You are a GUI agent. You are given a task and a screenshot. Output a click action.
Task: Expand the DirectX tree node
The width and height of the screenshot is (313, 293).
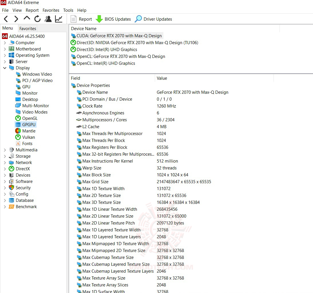5,169
